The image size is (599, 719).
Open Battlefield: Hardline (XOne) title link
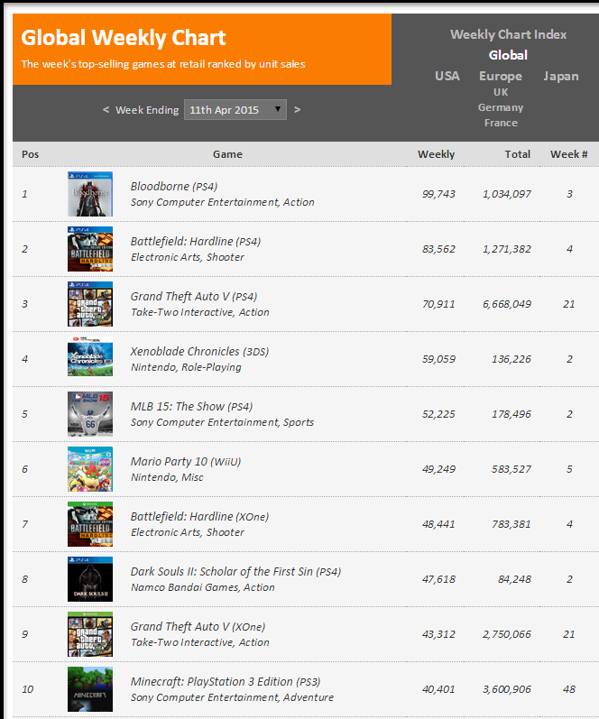(199, 517)
